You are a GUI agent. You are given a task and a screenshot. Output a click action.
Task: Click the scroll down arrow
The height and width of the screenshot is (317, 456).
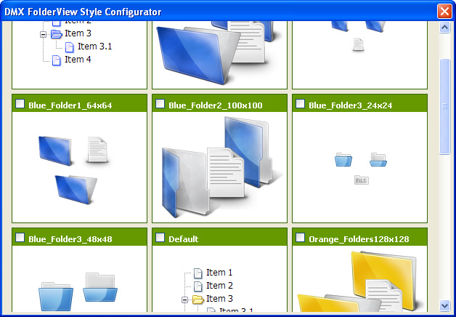(x=444, y=305)
